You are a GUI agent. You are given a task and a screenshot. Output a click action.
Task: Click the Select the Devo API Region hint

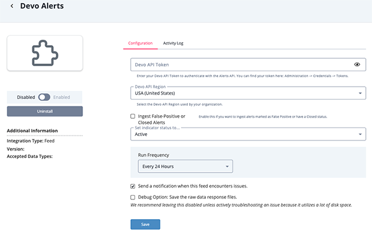click(180, 104)
